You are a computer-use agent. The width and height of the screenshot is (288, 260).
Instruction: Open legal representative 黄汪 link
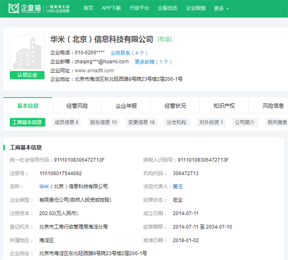pyautogui.click(x=177, y=187)
